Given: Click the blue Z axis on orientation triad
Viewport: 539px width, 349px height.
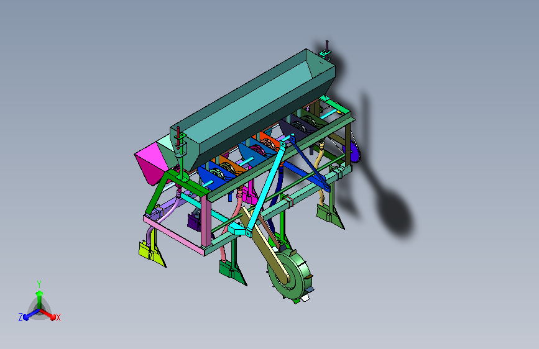Looking at the screenshot, I should 31,314.
